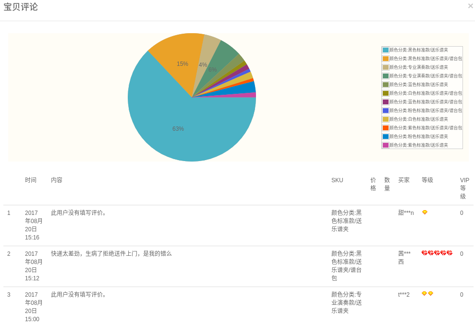Select row 2 SKU 黑色标准款/送乐谱夹/谱台包

coord(347,266)
